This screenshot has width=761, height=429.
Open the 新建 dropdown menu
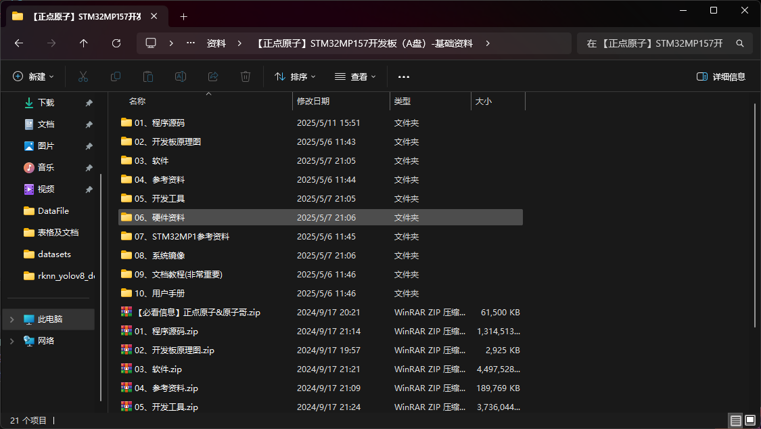tap(34, 76)
